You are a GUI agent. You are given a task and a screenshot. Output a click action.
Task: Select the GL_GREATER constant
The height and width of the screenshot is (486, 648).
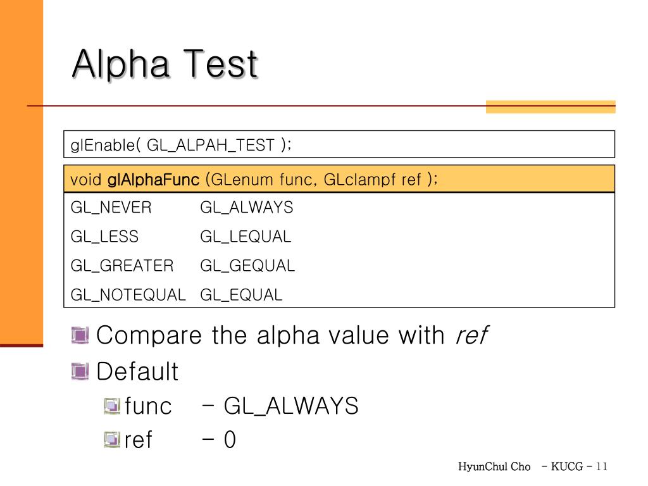point(122,266)
